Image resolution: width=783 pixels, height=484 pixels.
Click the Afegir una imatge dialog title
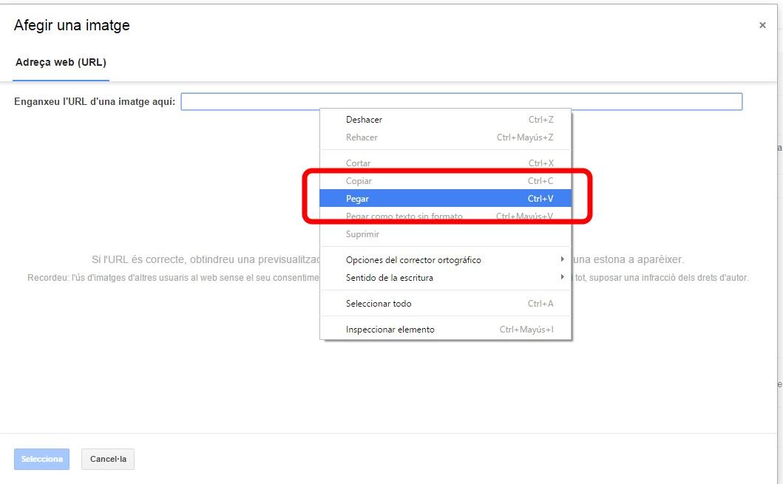point(72,25)
